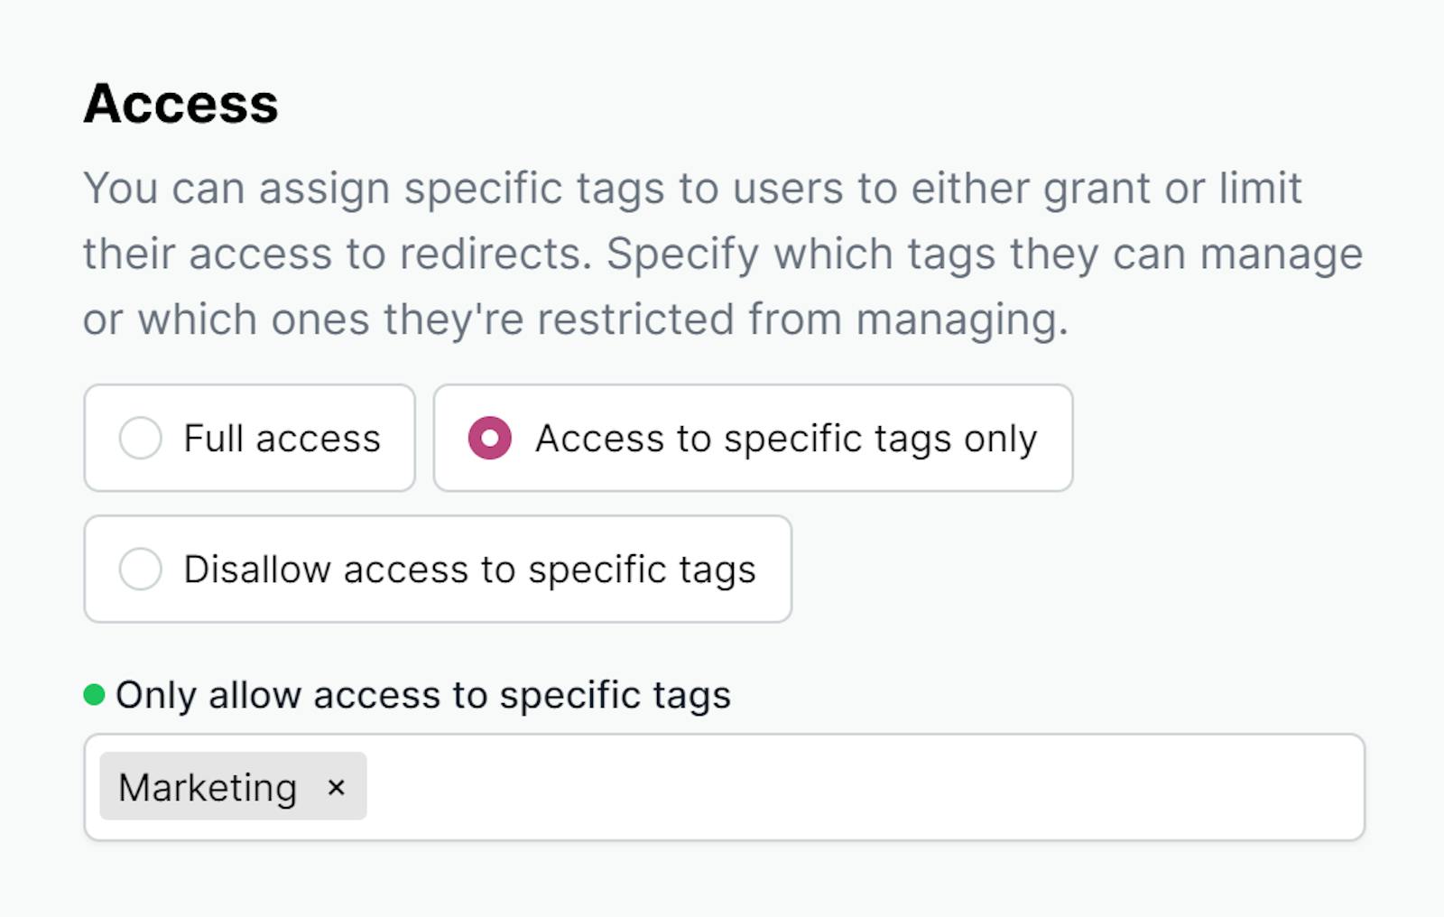Click the description line ending "restricted from managing."
1444x917 pixels.
tap(575, 320)
